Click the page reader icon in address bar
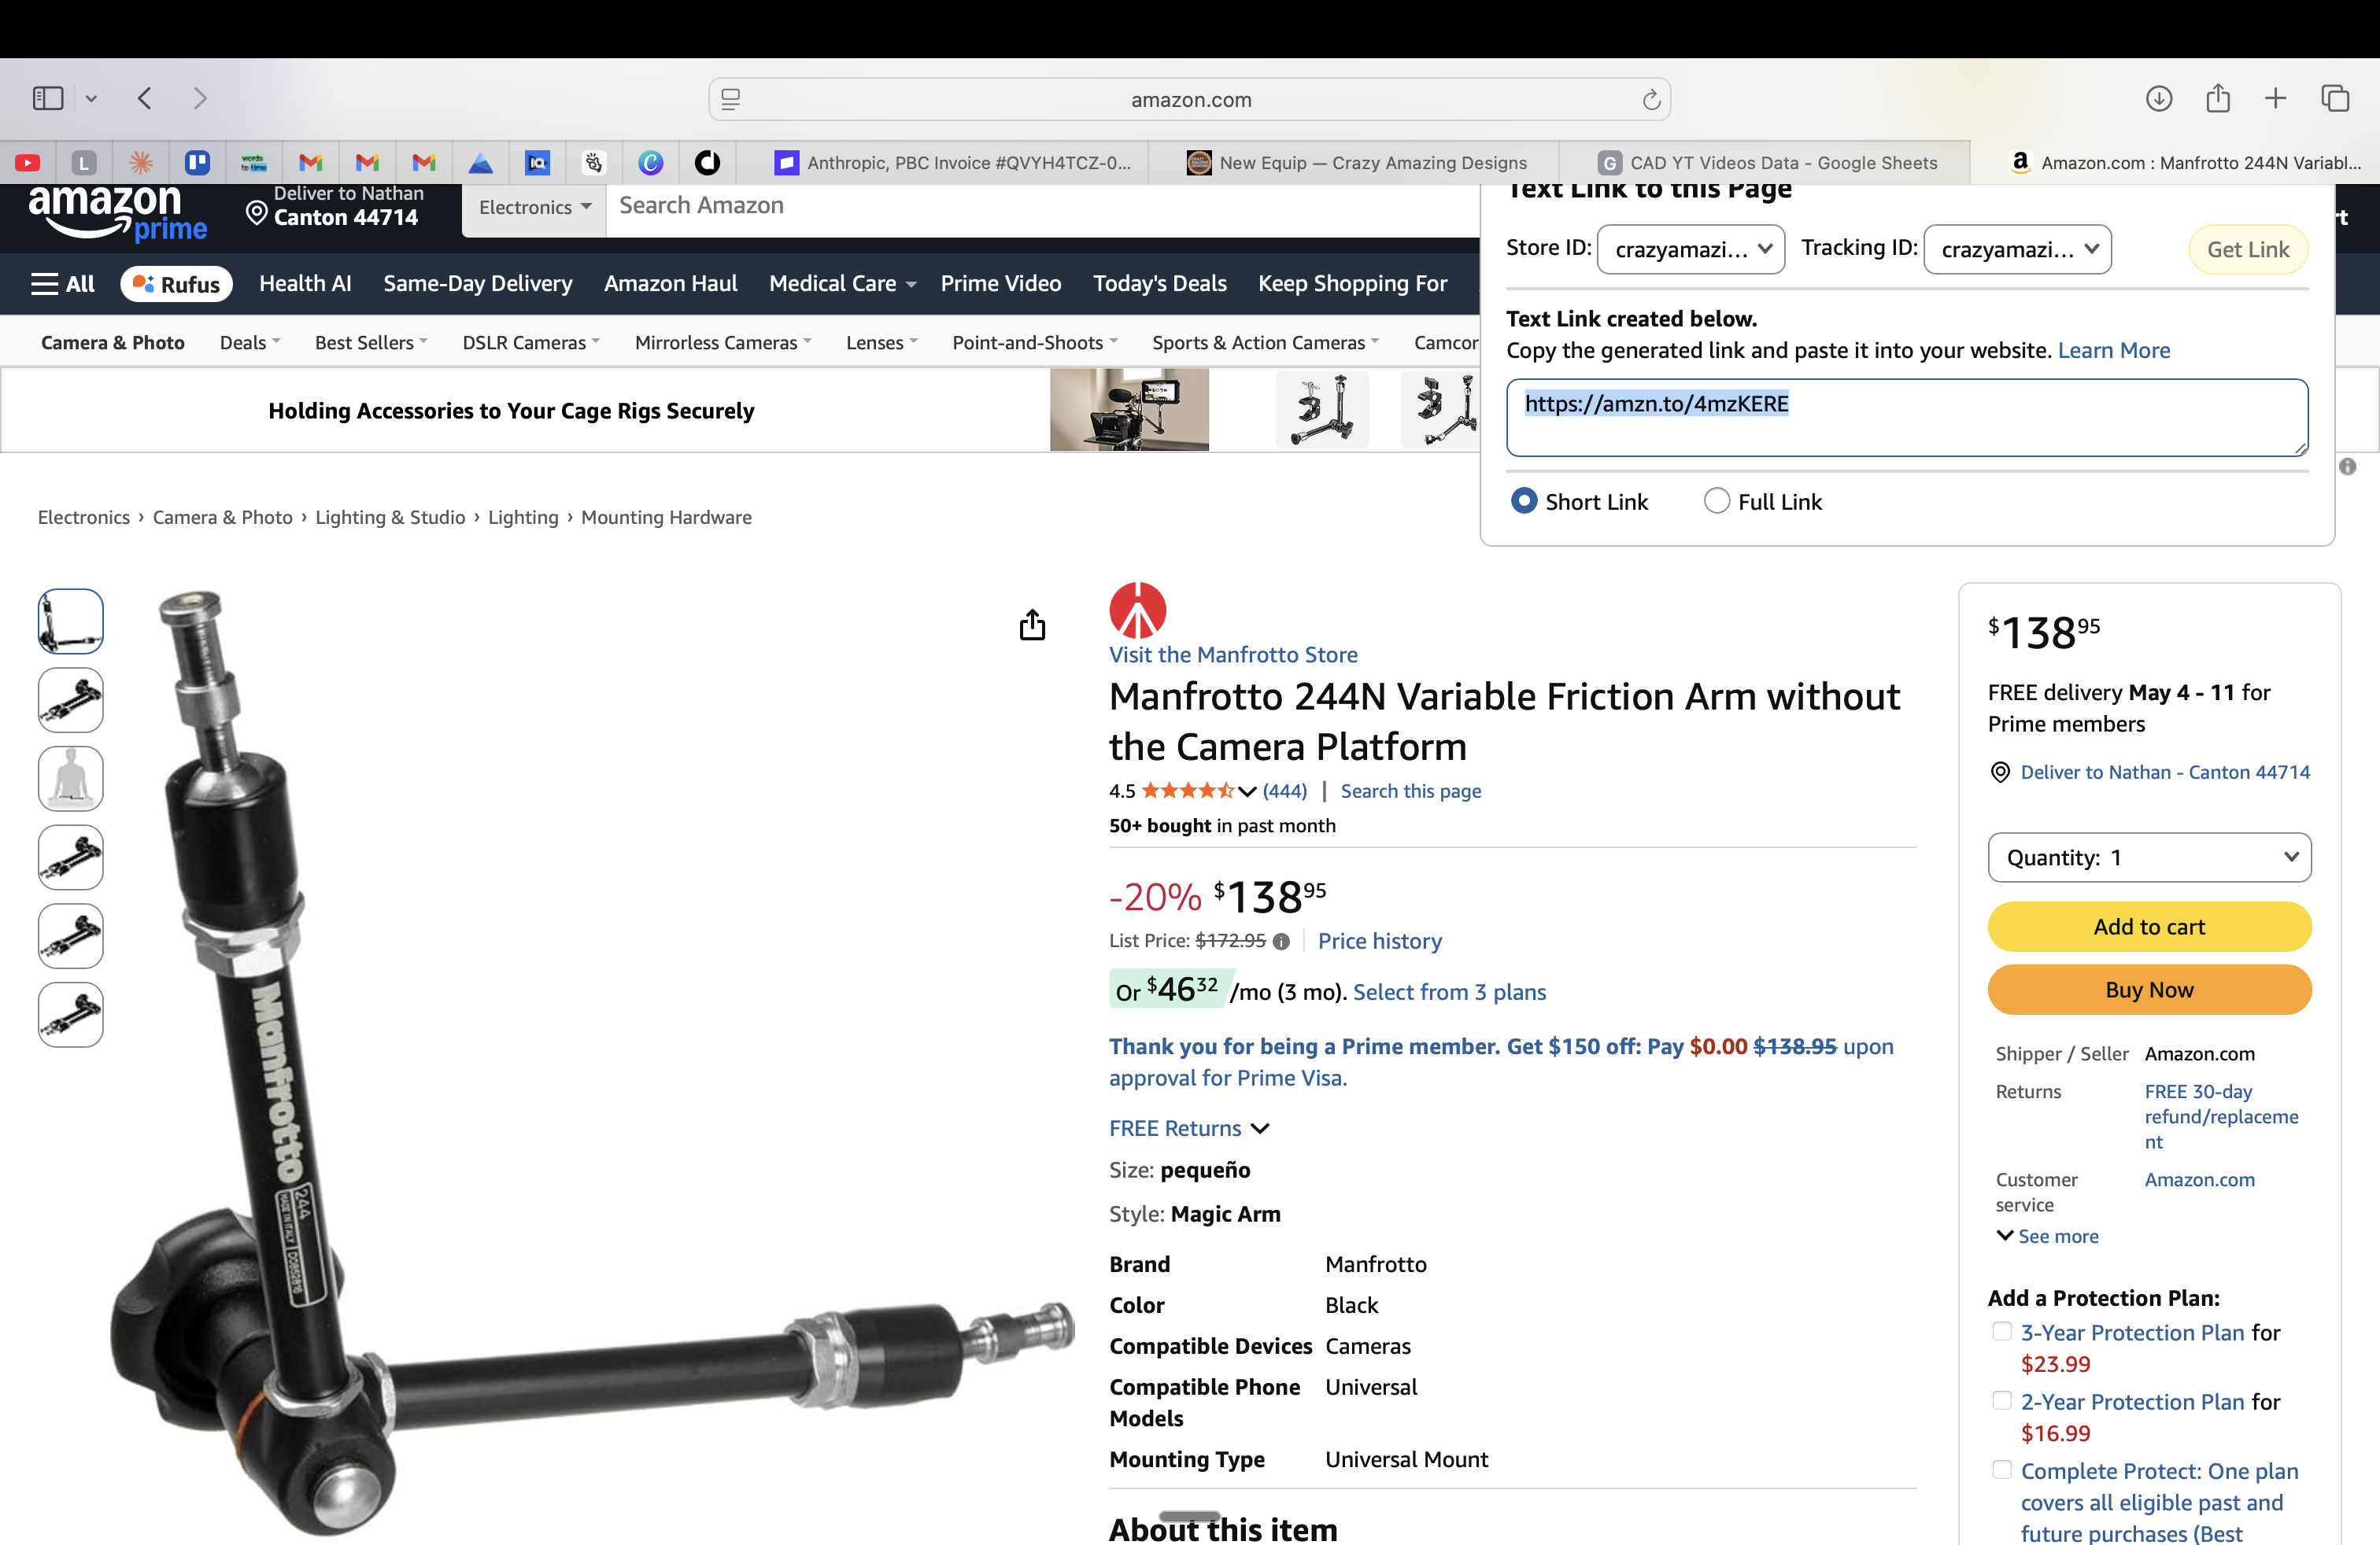Image resolution: width=2380 pixels, height=1545 pixels. (731, 99)
